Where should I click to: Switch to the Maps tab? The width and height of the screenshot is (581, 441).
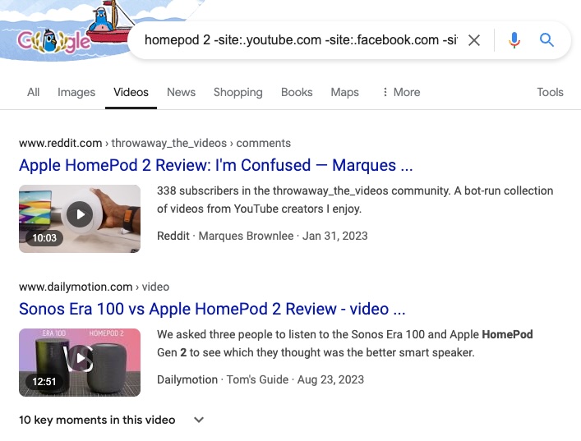344,92
